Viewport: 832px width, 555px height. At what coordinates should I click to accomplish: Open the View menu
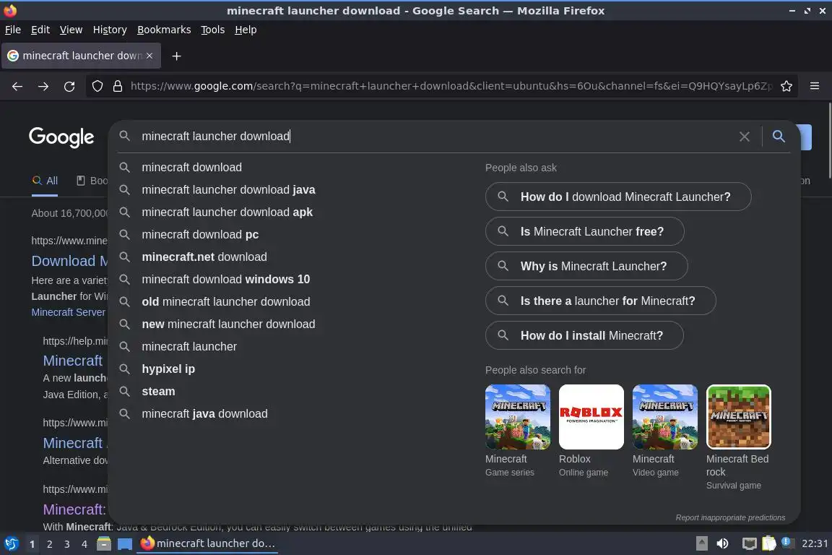point(71,30)
